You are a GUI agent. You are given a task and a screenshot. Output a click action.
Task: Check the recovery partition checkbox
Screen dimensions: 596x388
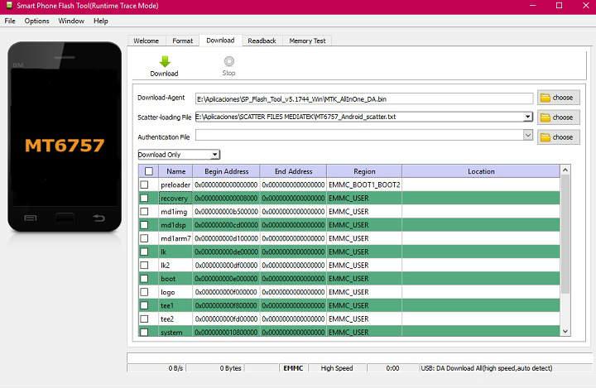tap(144, 198)
